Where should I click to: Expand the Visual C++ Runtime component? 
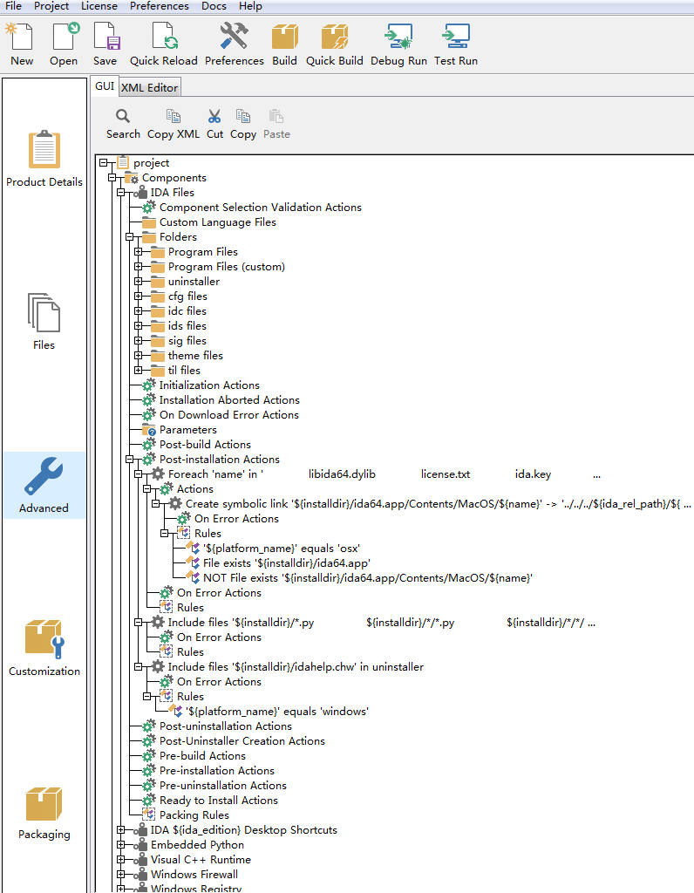[x=120, y=859]
